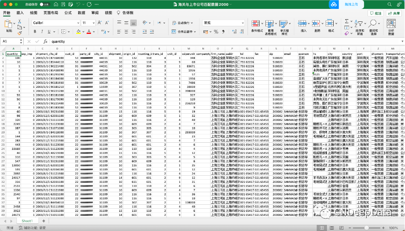
Task: Open the 视图 ribbon tab
Action: click(108, 12)
